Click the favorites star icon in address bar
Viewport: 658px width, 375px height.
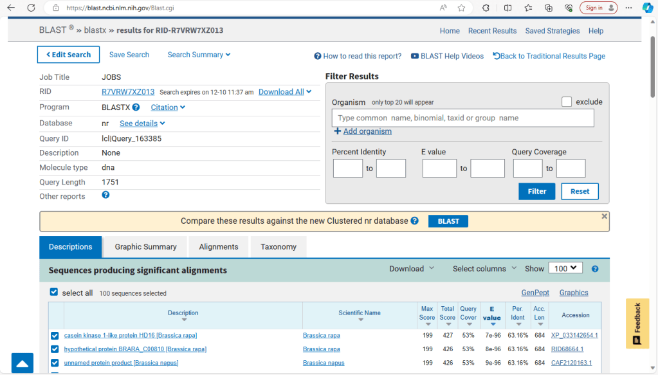[x=461, y=8]
